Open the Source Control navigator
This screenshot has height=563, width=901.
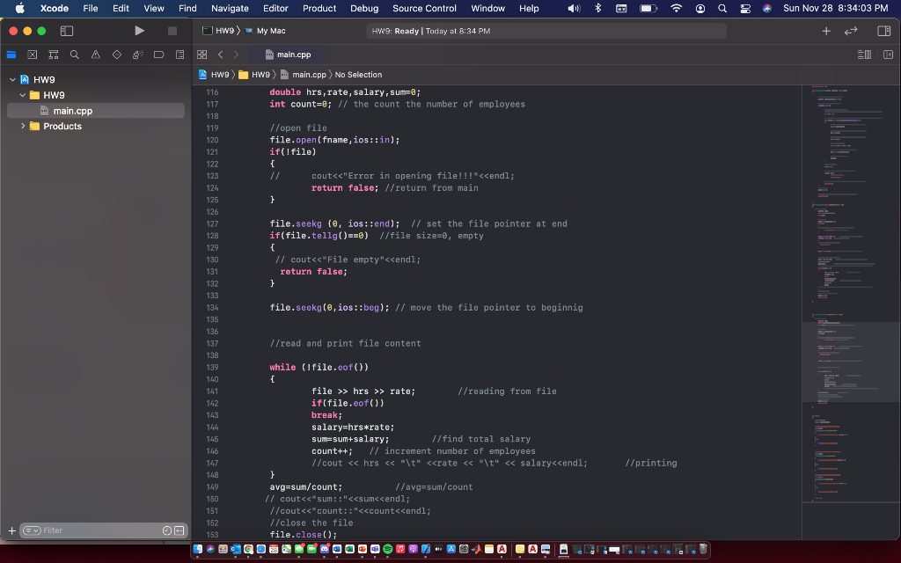tap(33, 55)
